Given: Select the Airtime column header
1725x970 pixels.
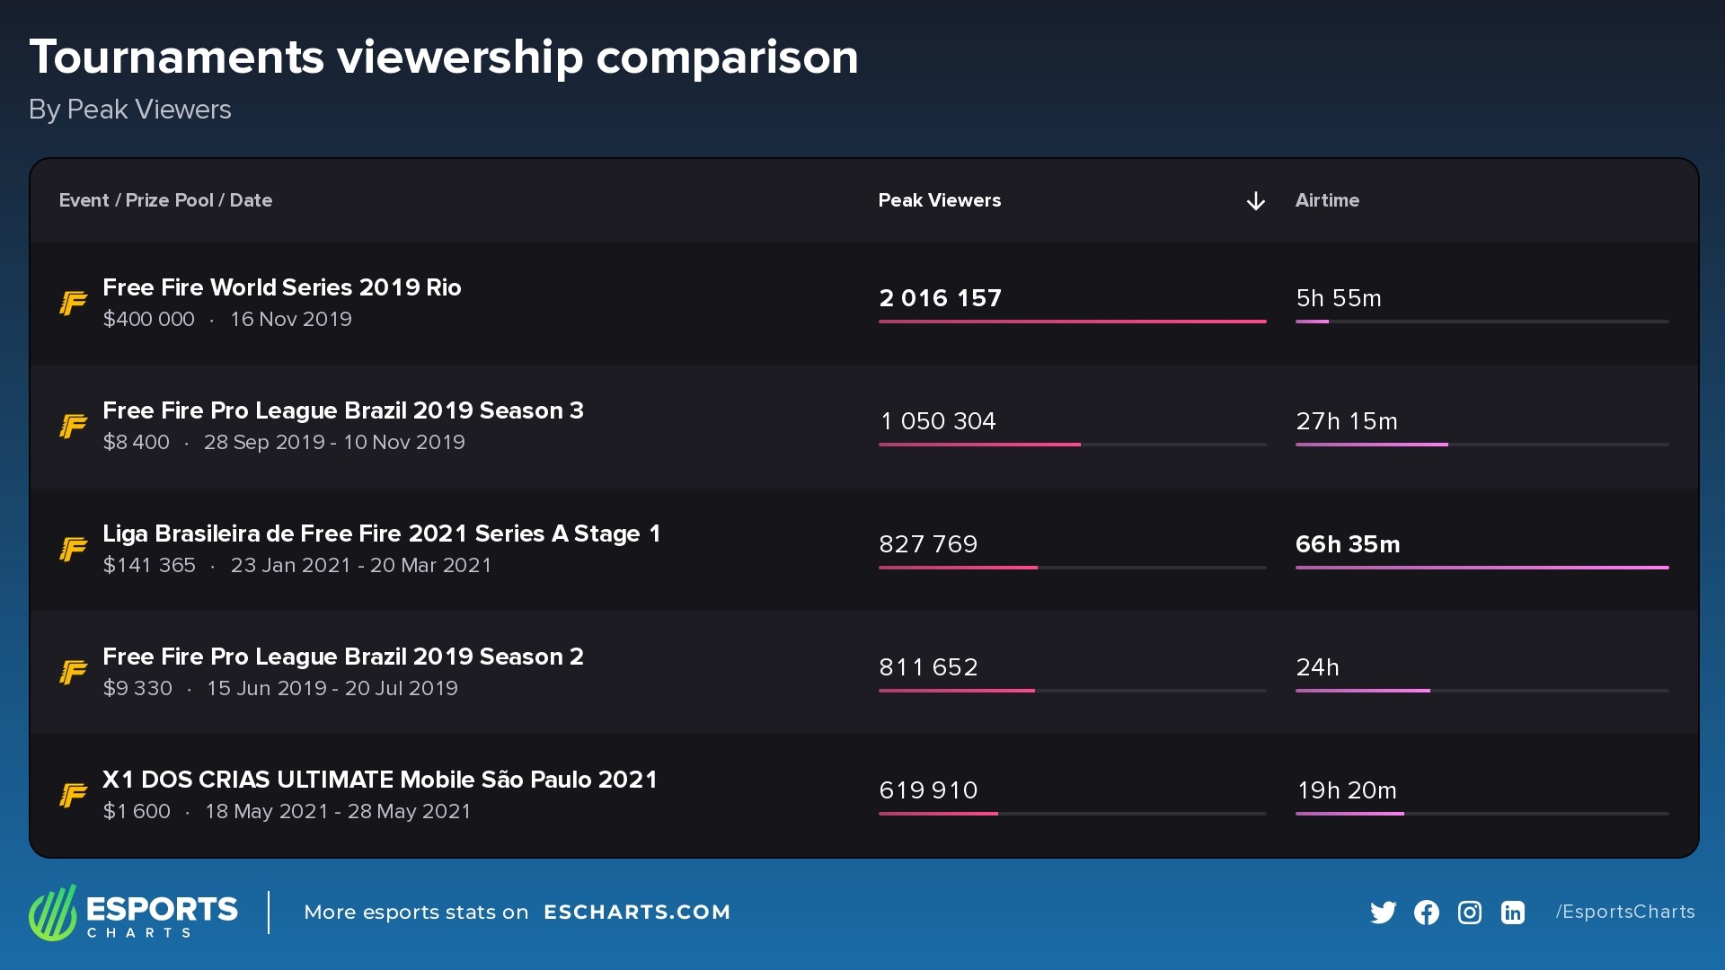Looking at the screenshot, I should (1327, 200).
